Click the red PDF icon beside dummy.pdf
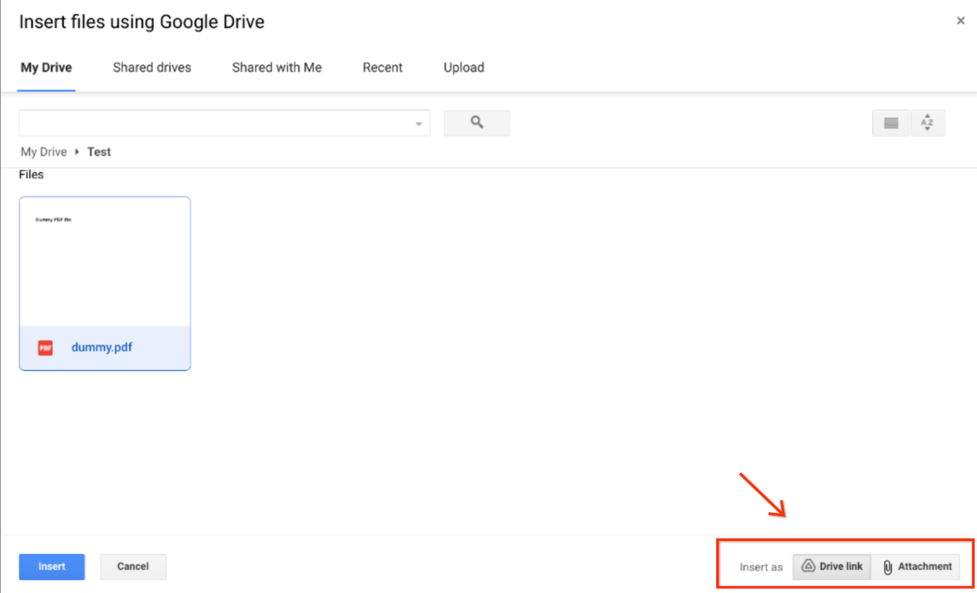This screenshot has height=593, width=977. [x=45, y=347]
